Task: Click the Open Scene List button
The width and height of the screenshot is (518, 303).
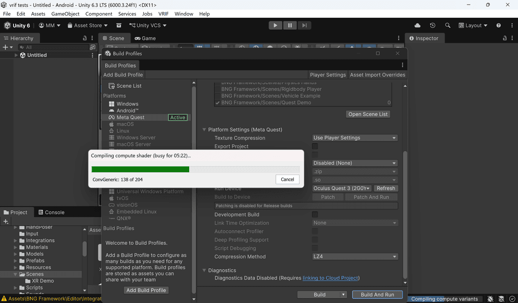Action: 368,114
